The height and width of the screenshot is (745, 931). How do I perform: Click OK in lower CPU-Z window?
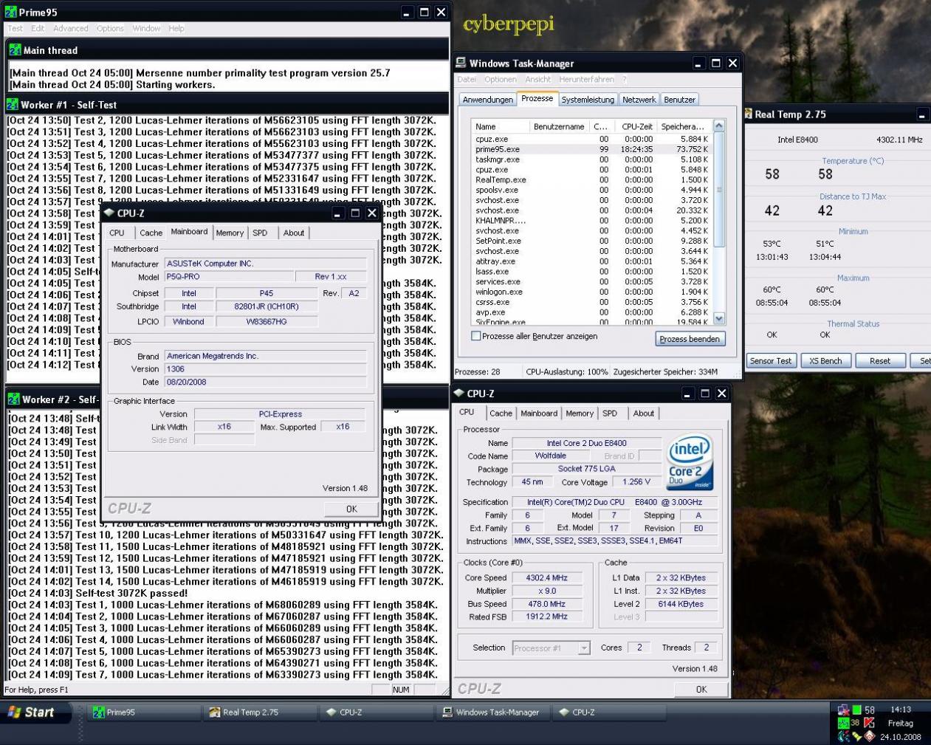tap(701, 689)
